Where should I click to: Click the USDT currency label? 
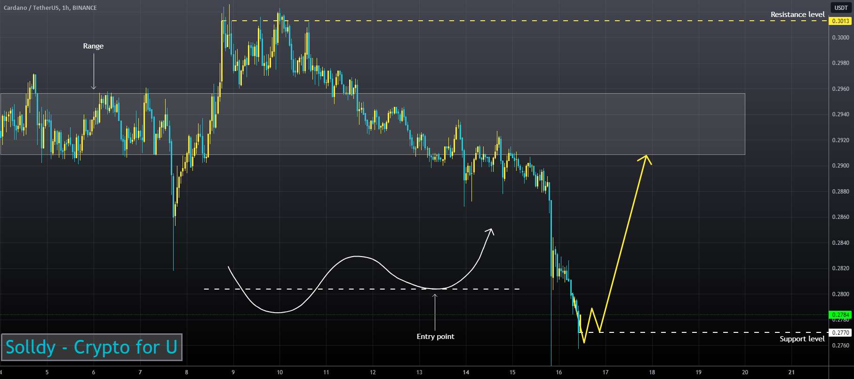pyautogui.click(x=841, y=8)
